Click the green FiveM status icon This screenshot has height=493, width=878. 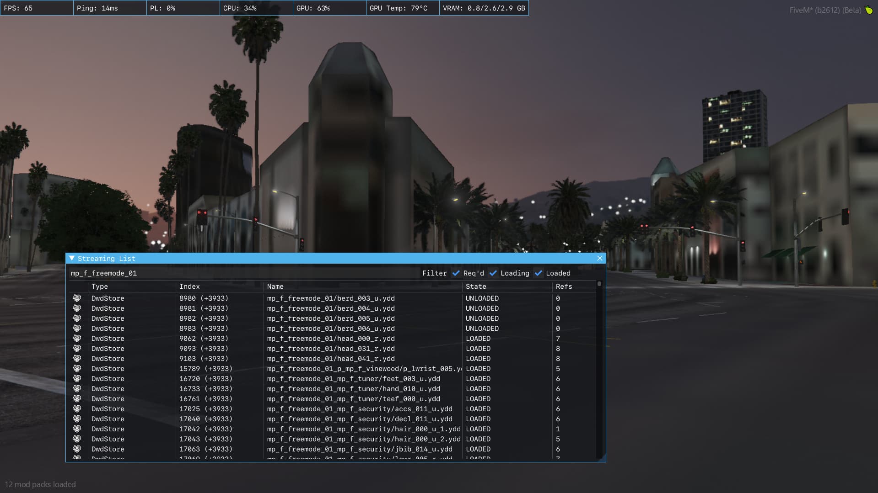click(869, 10)
